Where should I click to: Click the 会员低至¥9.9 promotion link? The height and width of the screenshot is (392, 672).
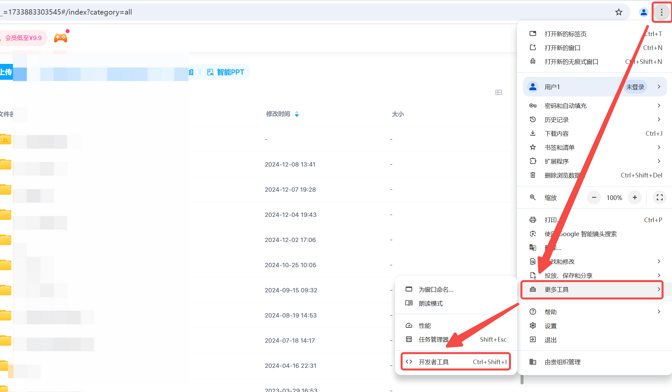point(23,38)
